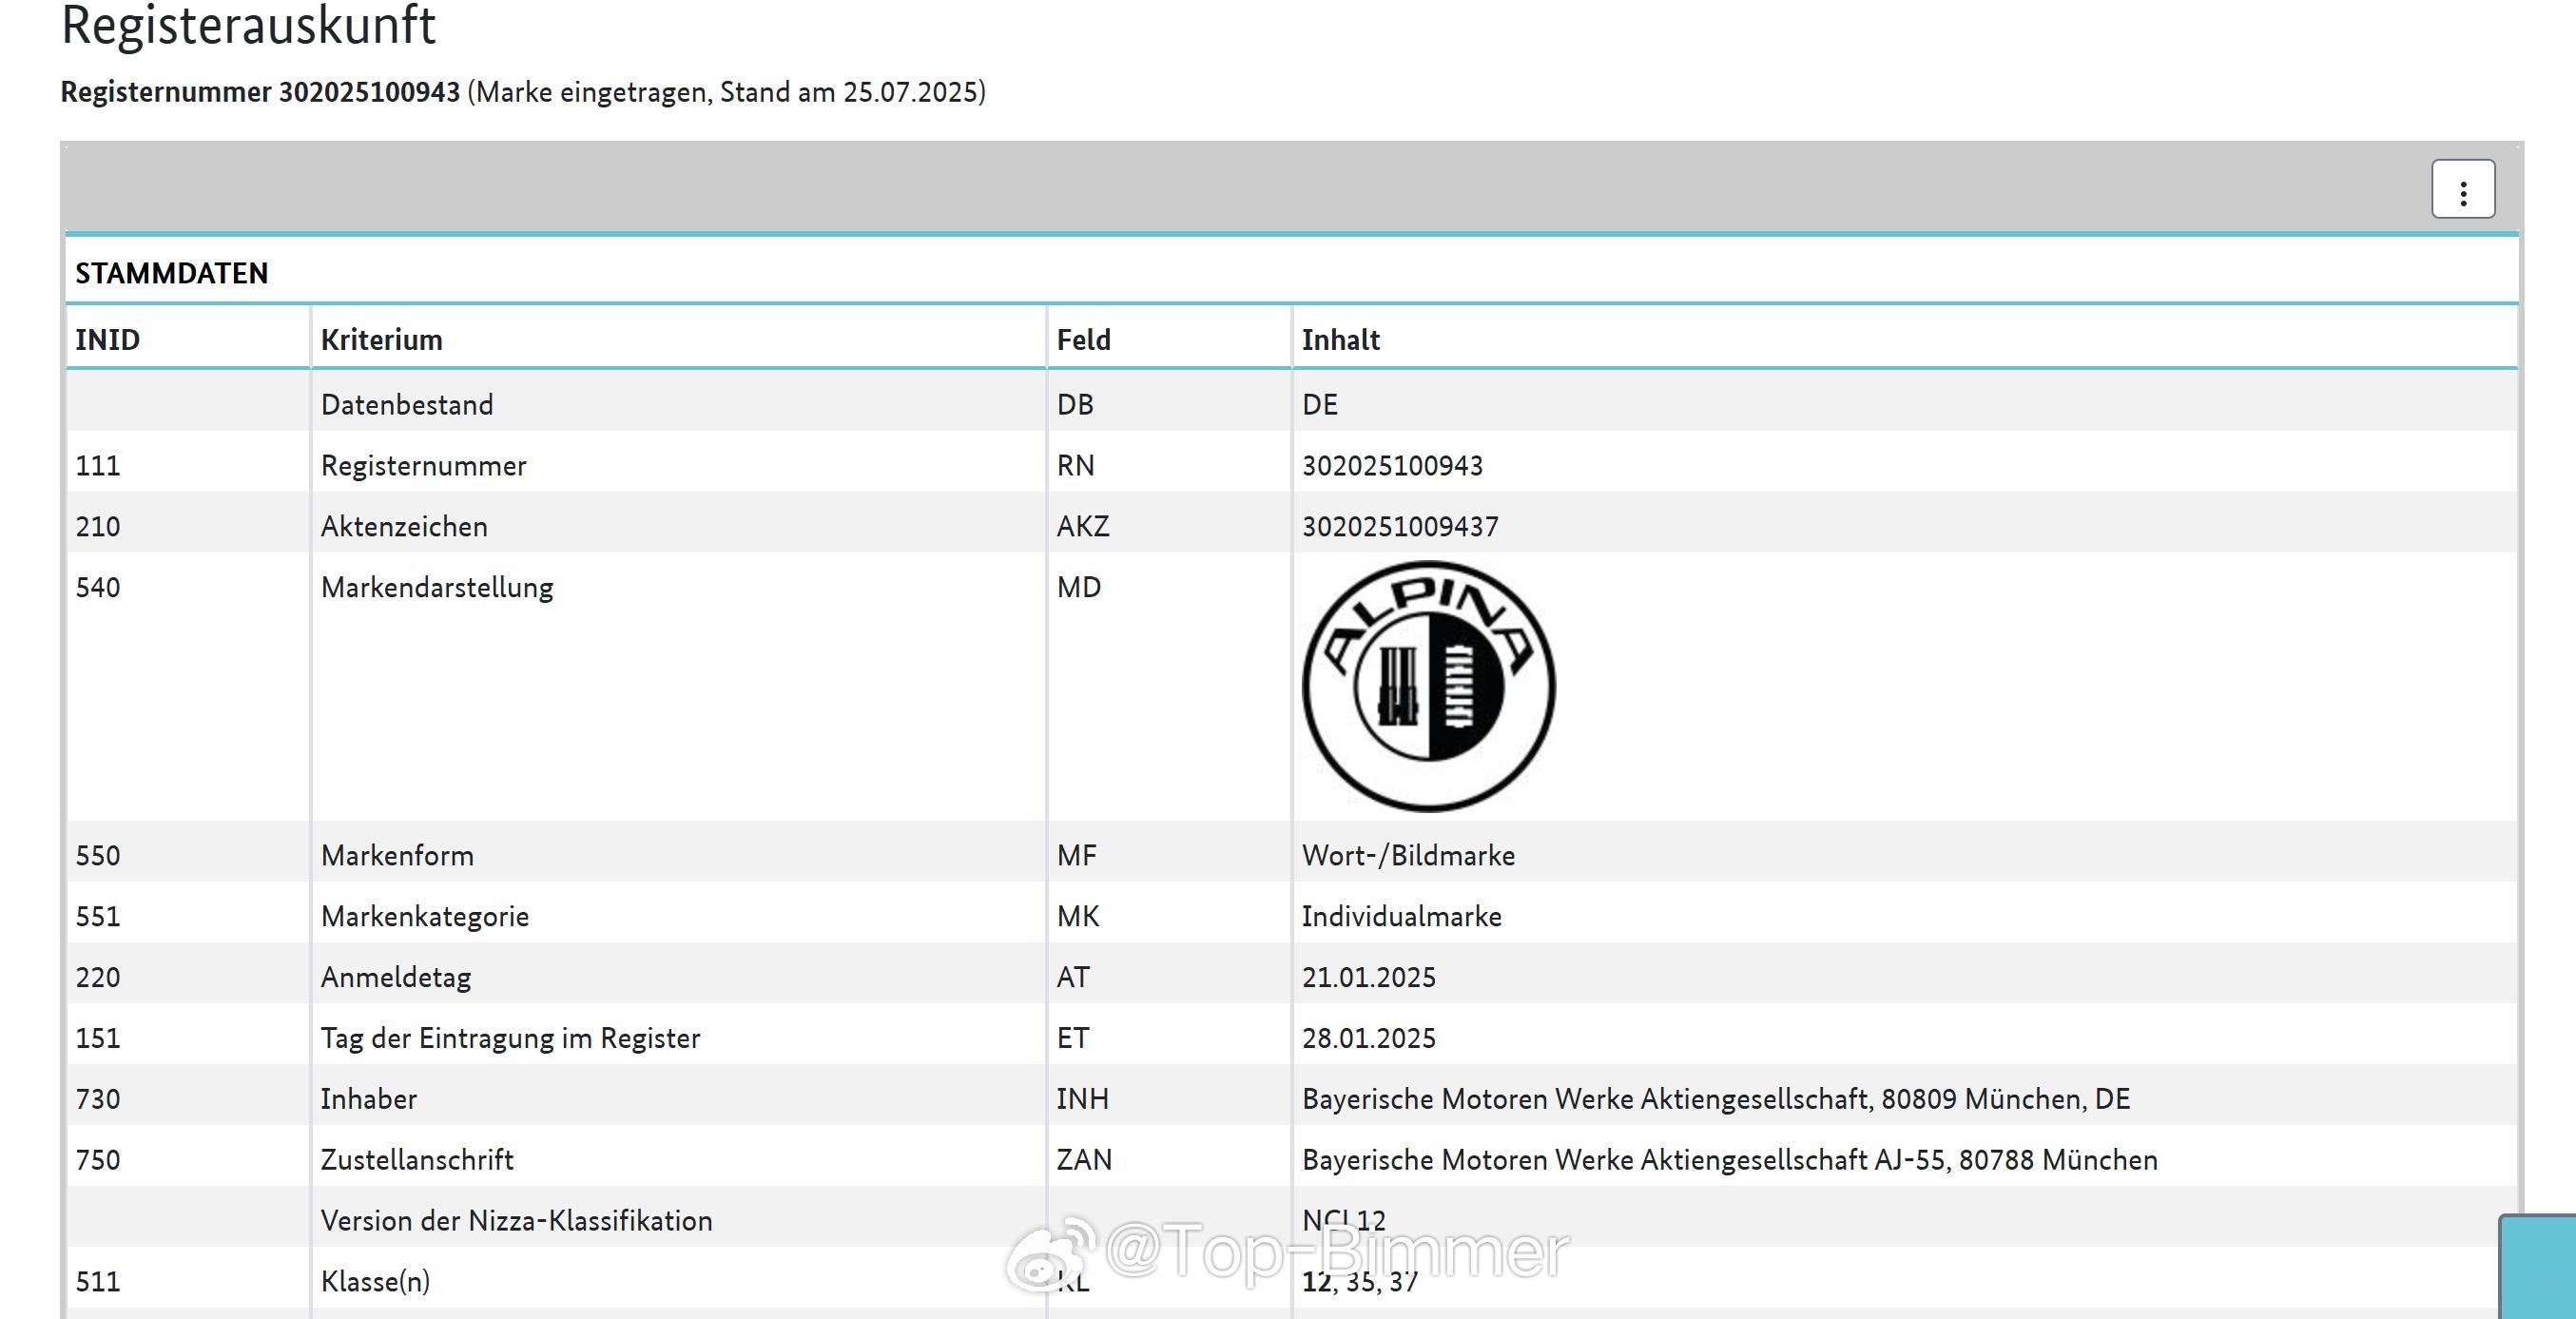The width and height of the screenshot is (2576, 1319).
Task: Click the Zustellanschrift address with AJ-55
Action: (x=1730, y=1161)
